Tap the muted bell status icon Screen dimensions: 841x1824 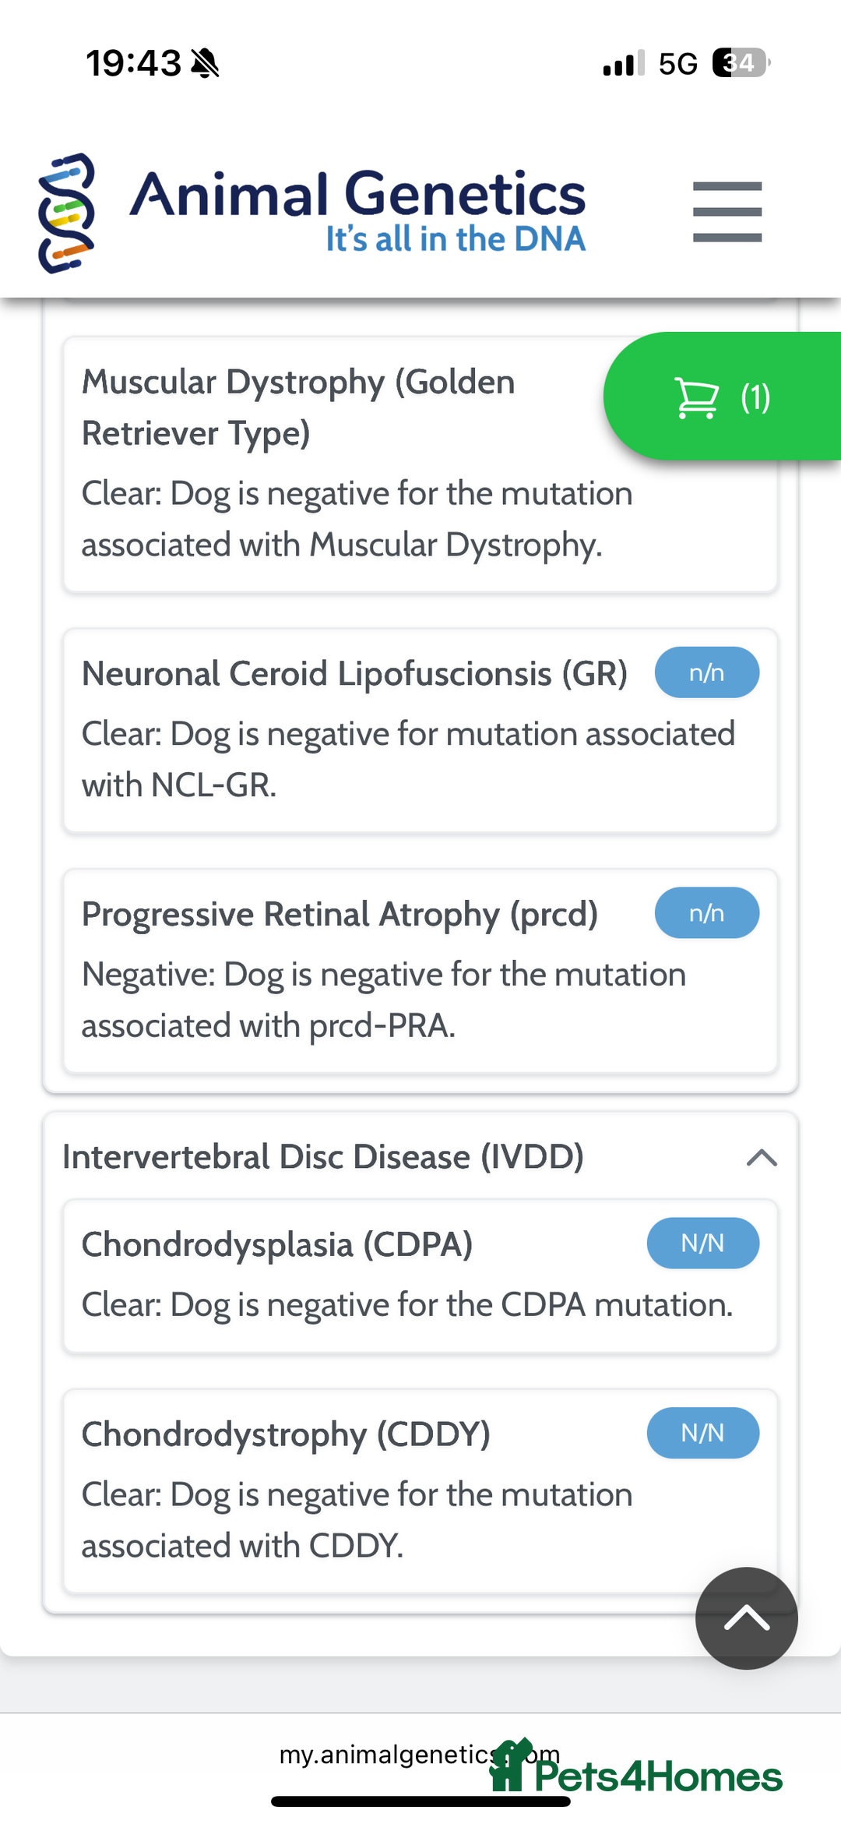click(x=205, y=63)
